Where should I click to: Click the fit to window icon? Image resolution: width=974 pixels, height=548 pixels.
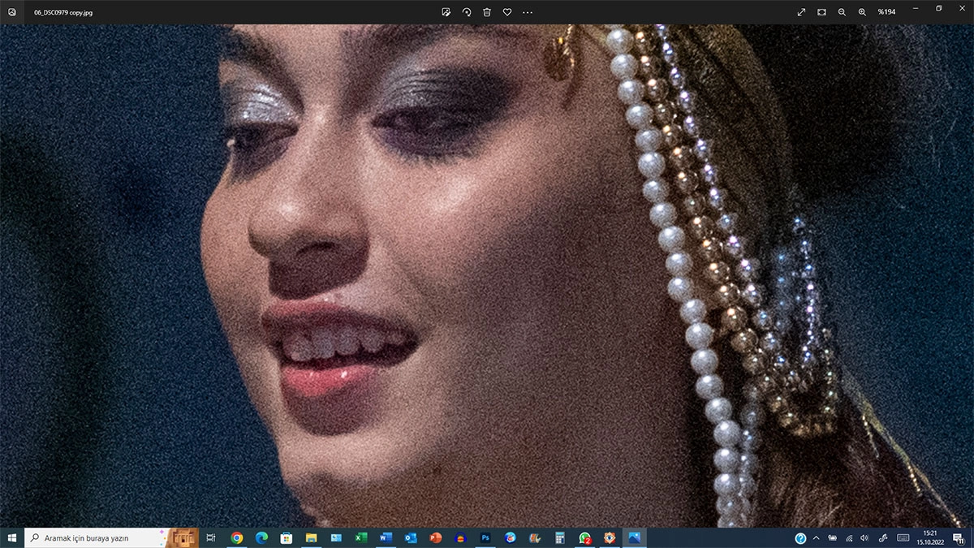click(x=821, y=12)
